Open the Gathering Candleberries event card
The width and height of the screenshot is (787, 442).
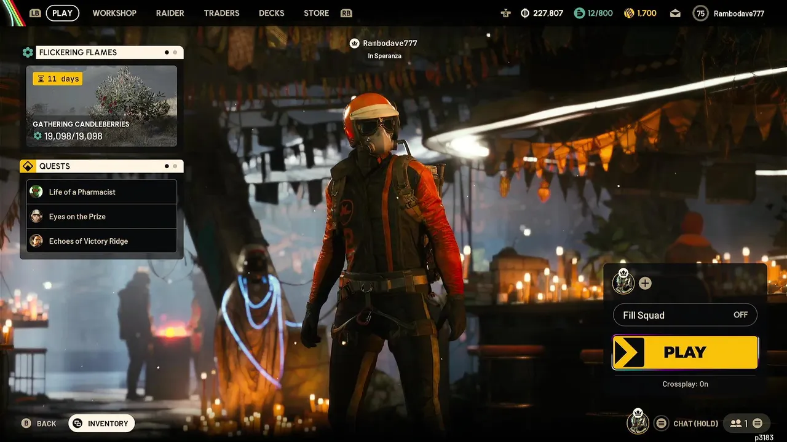coord(101,106)
